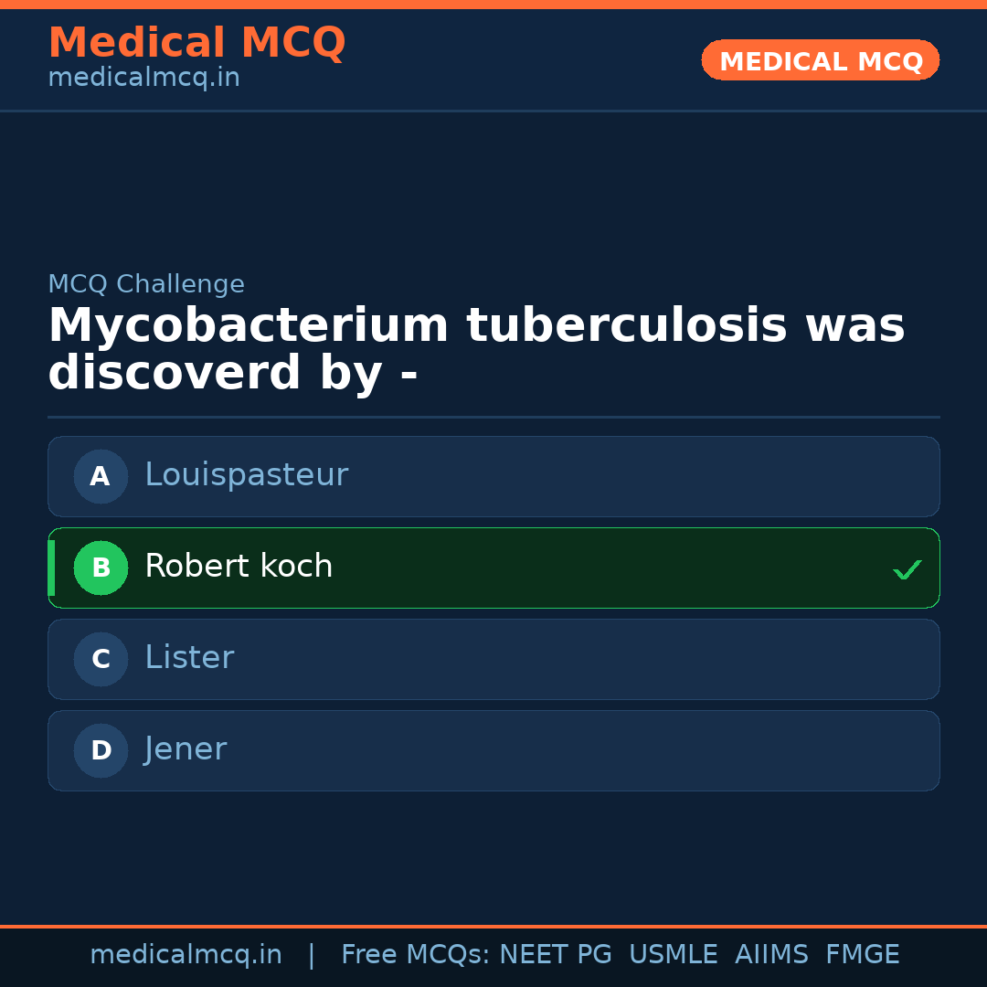Viewport: 987px width, 987px height.
Task: Expand the option Jener row
Action: (x=493, y=750)
